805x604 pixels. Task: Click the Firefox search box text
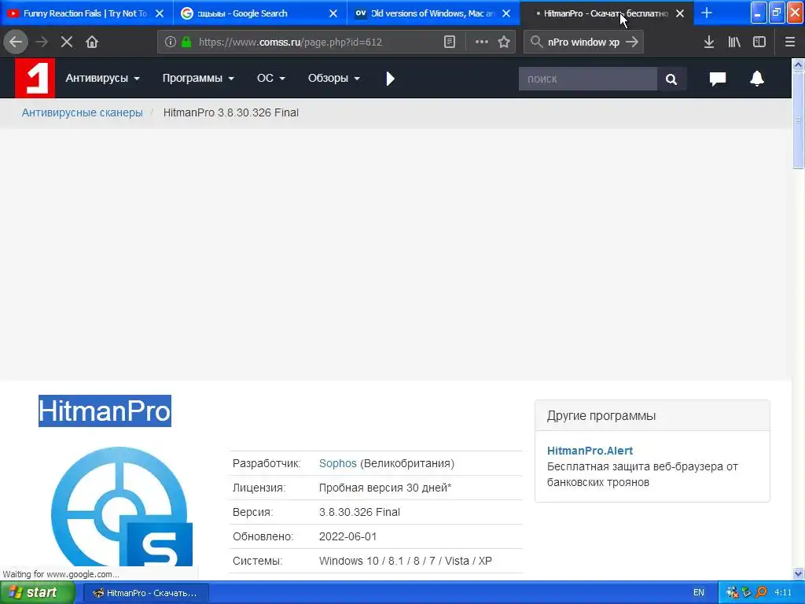[x=583, y=42]
